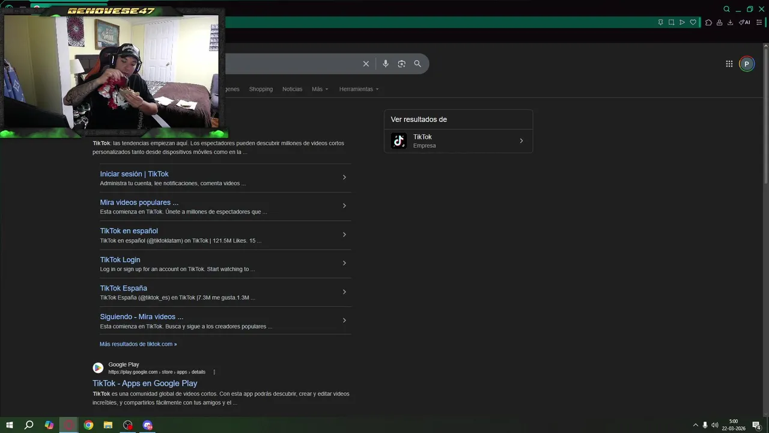This screenshot has width=769, height=433.
Task: Show hidden system tray icons
Action: click(x=696, y=425)
